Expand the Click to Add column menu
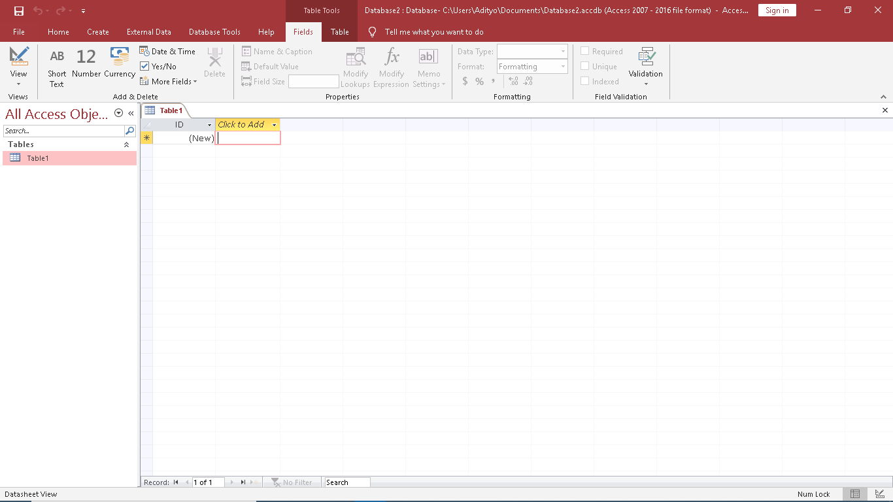 point(274,125)
